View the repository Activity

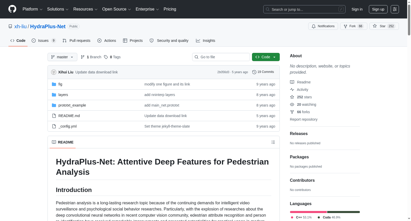(x=299, y=90)
